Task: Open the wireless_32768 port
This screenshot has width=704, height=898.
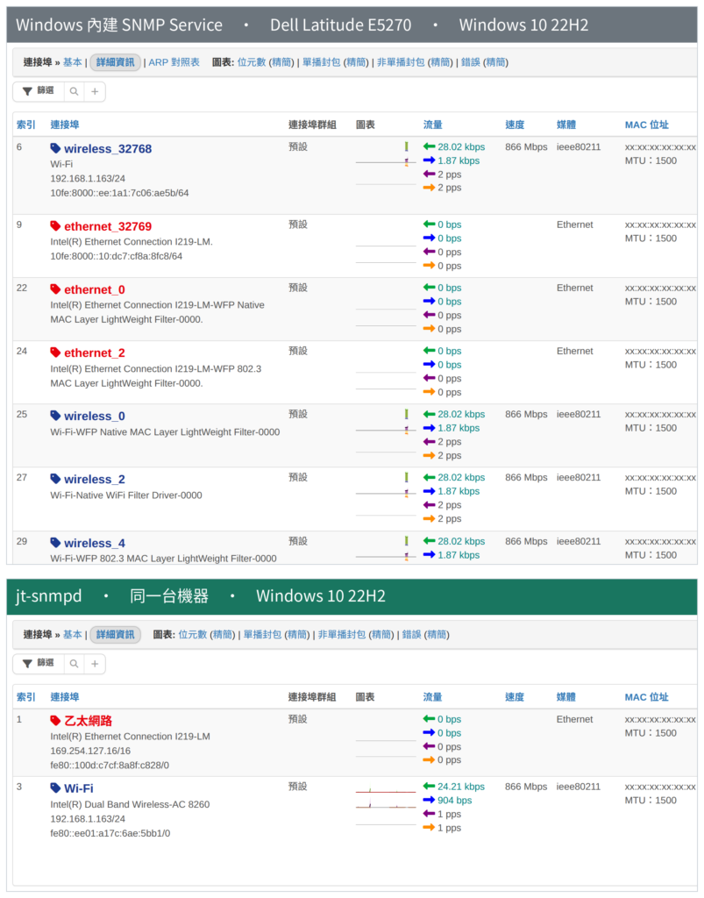Action: [108, 149]
